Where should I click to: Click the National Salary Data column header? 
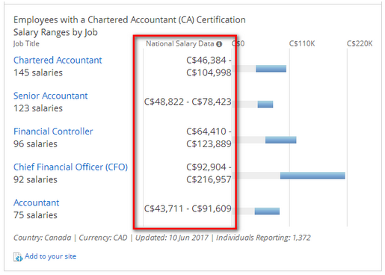click(180, 44)
